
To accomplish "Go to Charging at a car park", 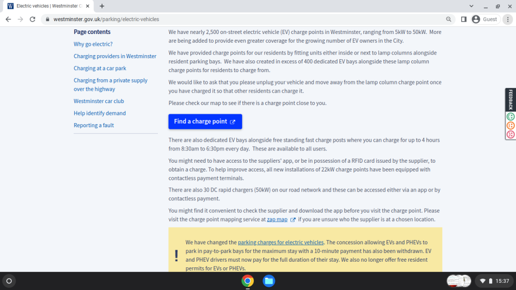I will pyautogui.click(x=100, y=69).
